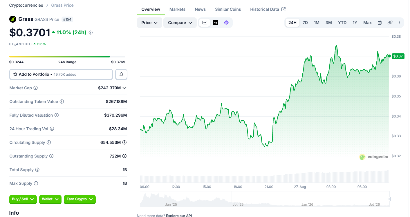This screenshot has width=410, height=217.
Task: Click the 24 Hour Trading Vol info icon
Action: click(x=52, y=129)
